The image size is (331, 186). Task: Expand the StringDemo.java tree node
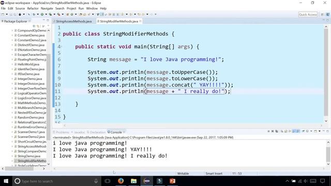(x=12, y=156)
